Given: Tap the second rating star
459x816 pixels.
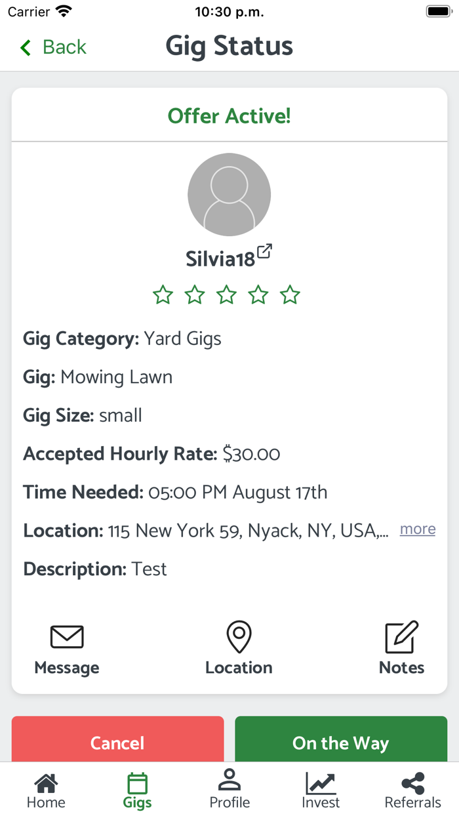Looking at the screenshot, I should tap(195, 295).
